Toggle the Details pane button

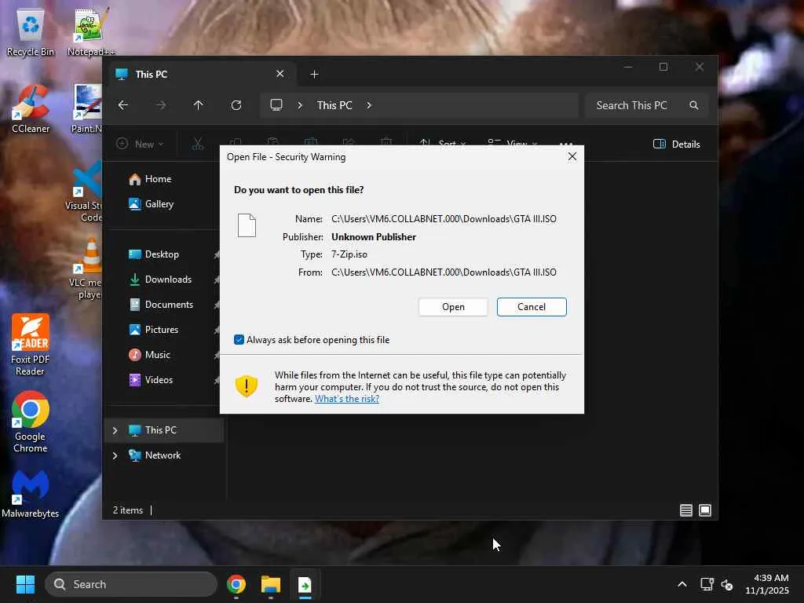[676, 144]
